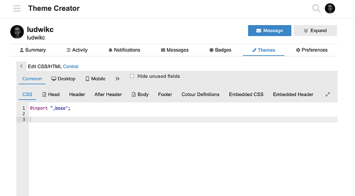Screen dimensions: 355x196
Task: Place cursor on editor line 3
Action: coord(183,120)
